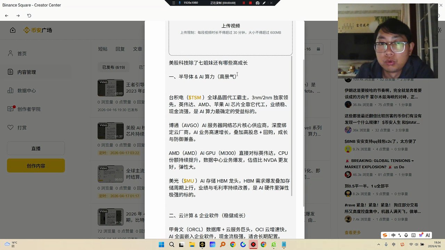Image resolution: width=445 pixels, height=250 pixels.
Task: Open video thumbnail with 01:37 duration
Action: [x=111, y=131]
